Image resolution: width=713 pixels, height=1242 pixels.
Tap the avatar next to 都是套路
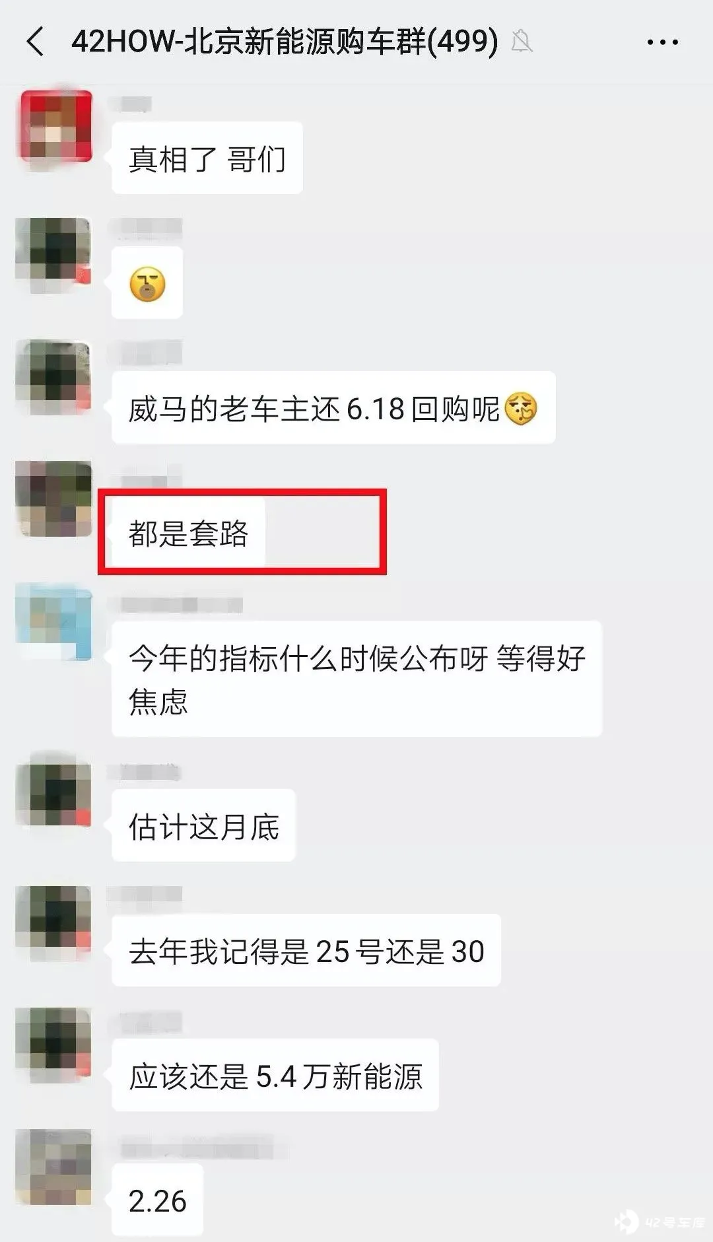pyautogui.click(x=54, y=499)
